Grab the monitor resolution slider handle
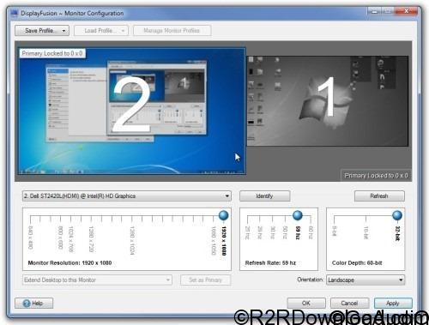The image size is (429, 325). [x=223, y=215]
